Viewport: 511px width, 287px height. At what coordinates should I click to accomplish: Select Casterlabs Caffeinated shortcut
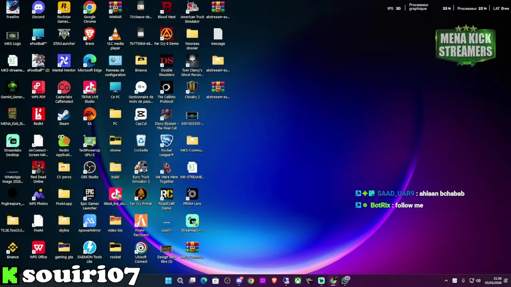point(64,92)
